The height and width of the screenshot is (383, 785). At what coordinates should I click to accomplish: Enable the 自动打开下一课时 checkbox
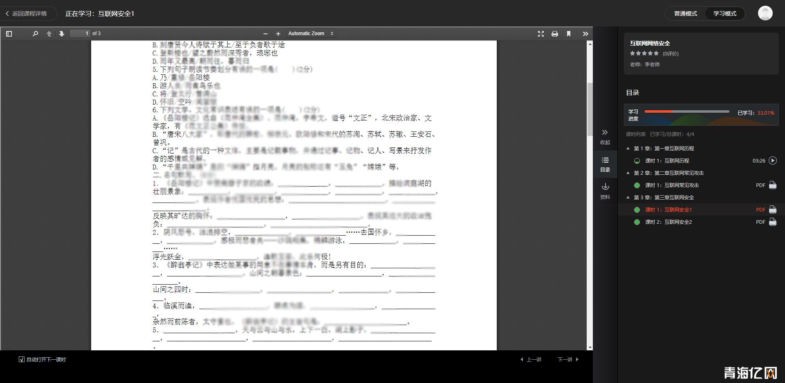click(x=21, y=360)
